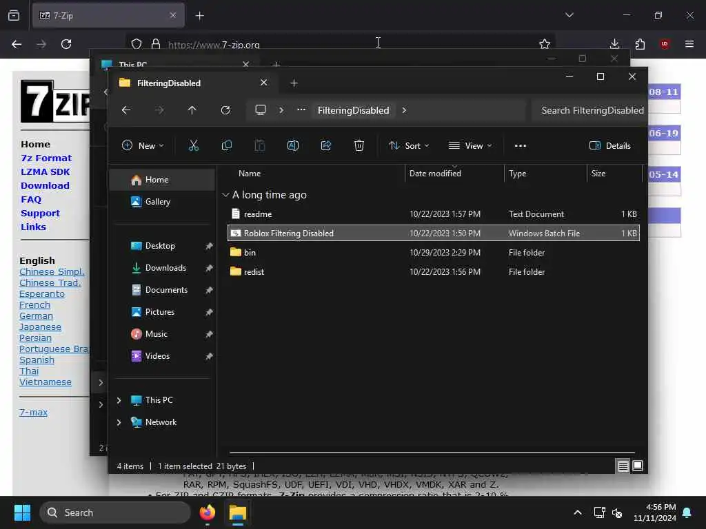
Task: Close the FilteringDisabled tab
Action: click(263, 83)
